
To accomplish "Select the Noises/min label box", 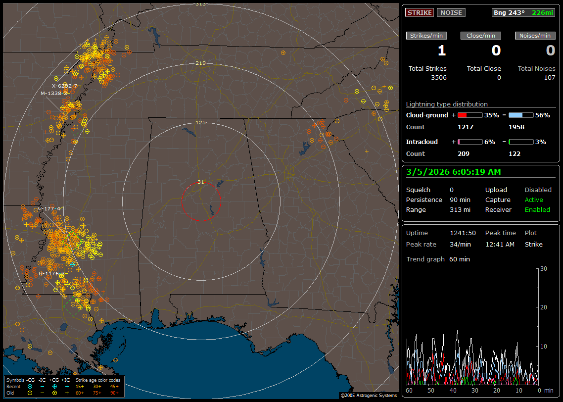I will click(x=535, y=36).
